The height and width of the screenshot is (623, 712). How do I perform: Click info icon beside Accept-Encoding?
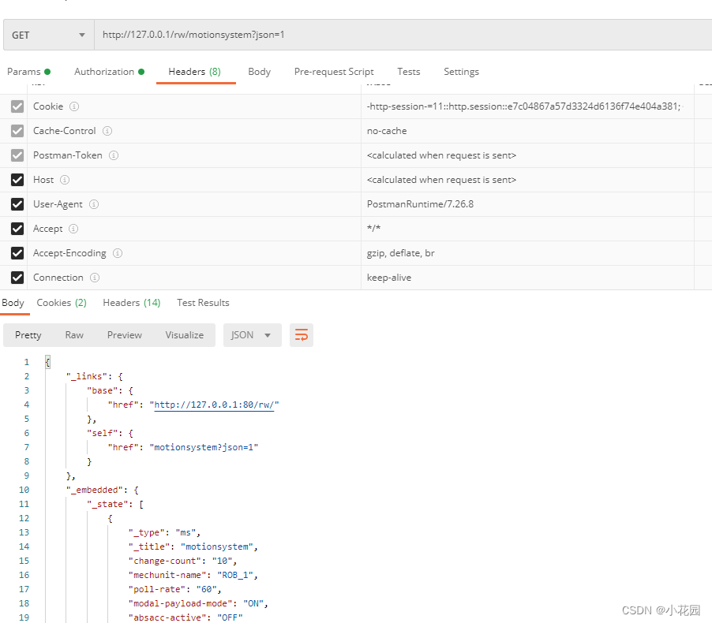[118, 253]
